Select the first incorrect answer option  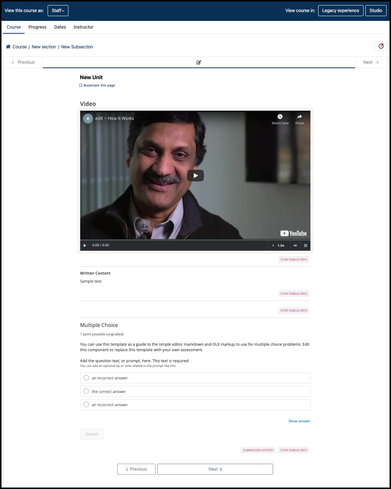click(x=86, y=378)
